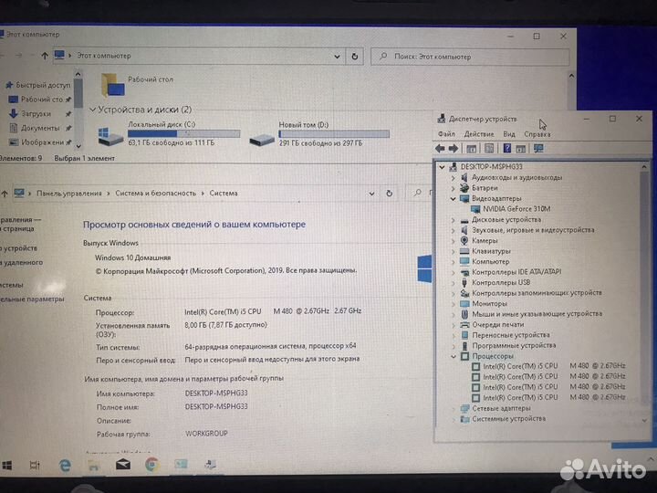Image resolution: width=657 pixels, height=493 pixels.
Task: Click Система и безопасность breadcrumb
Action: (155, 194)
